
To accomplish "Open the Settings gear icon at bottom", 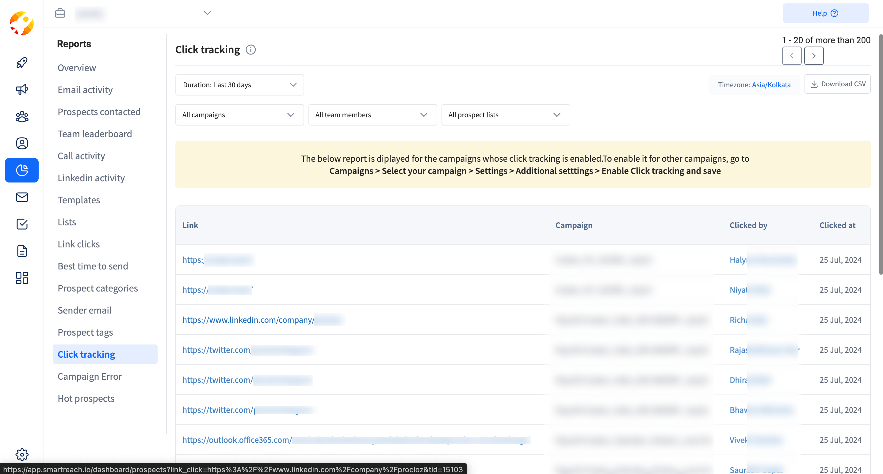I will click(22, 455).
